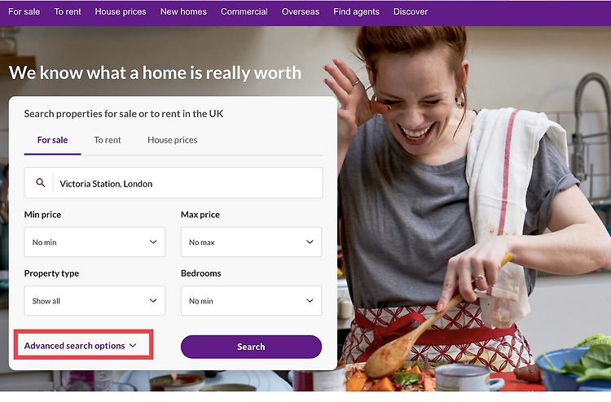Screen dimensions: 611x402
Task: Open the Bedrooms No min dropdown
Action: click(252, 301)
